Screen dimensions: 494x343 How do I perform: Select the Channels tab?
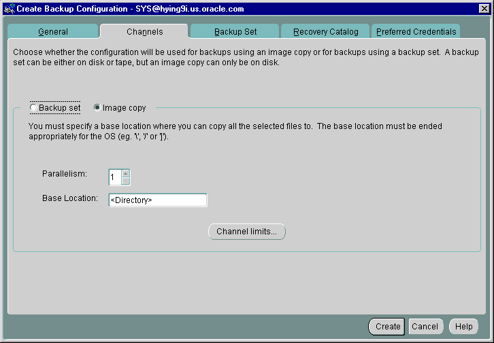tap(144, 32)
